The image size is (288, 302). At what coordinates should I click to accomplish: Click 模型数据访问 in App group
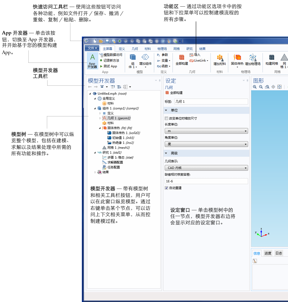[x=111, y=55]
